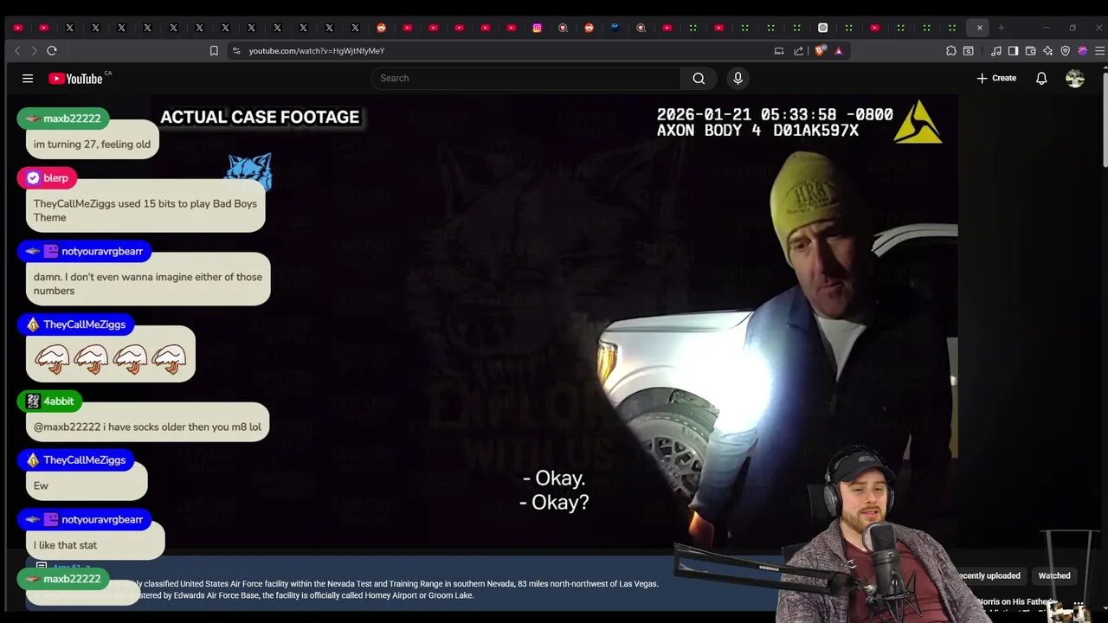The image size is (1108, 623).
Task: Open the YouTube account avatar menu
Action: (1075, 78)
